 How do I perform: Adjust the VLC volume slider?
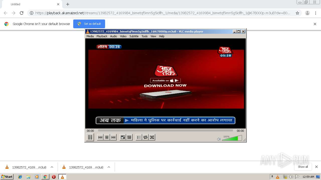232,138
